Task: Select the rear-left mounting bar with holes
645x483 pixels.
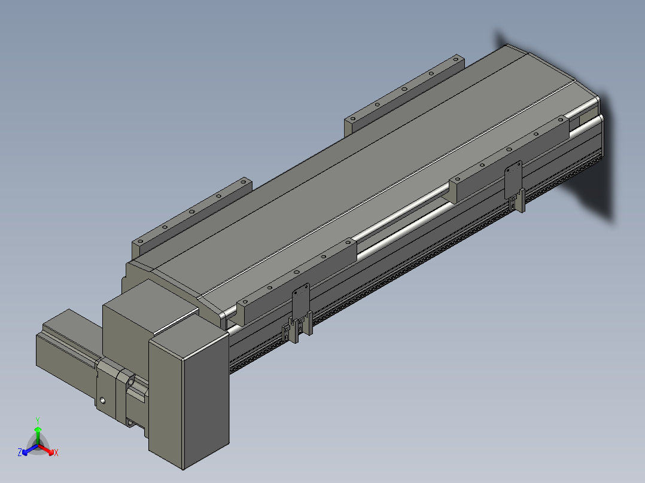Action: [191, 218]
